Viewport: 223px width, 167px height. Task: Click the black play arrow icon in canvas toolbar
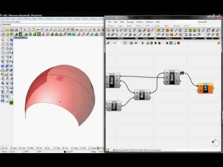pyautogui.click(x=156, y=43)
